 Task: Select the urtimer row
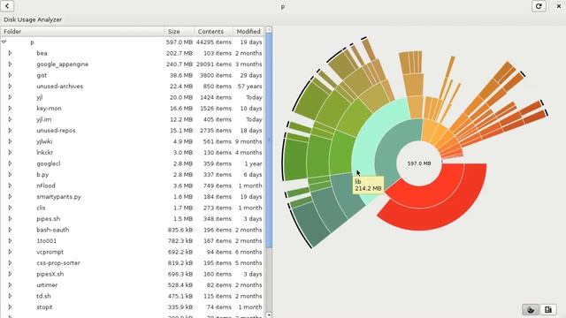pyautogui.click(x=132, y=284)
